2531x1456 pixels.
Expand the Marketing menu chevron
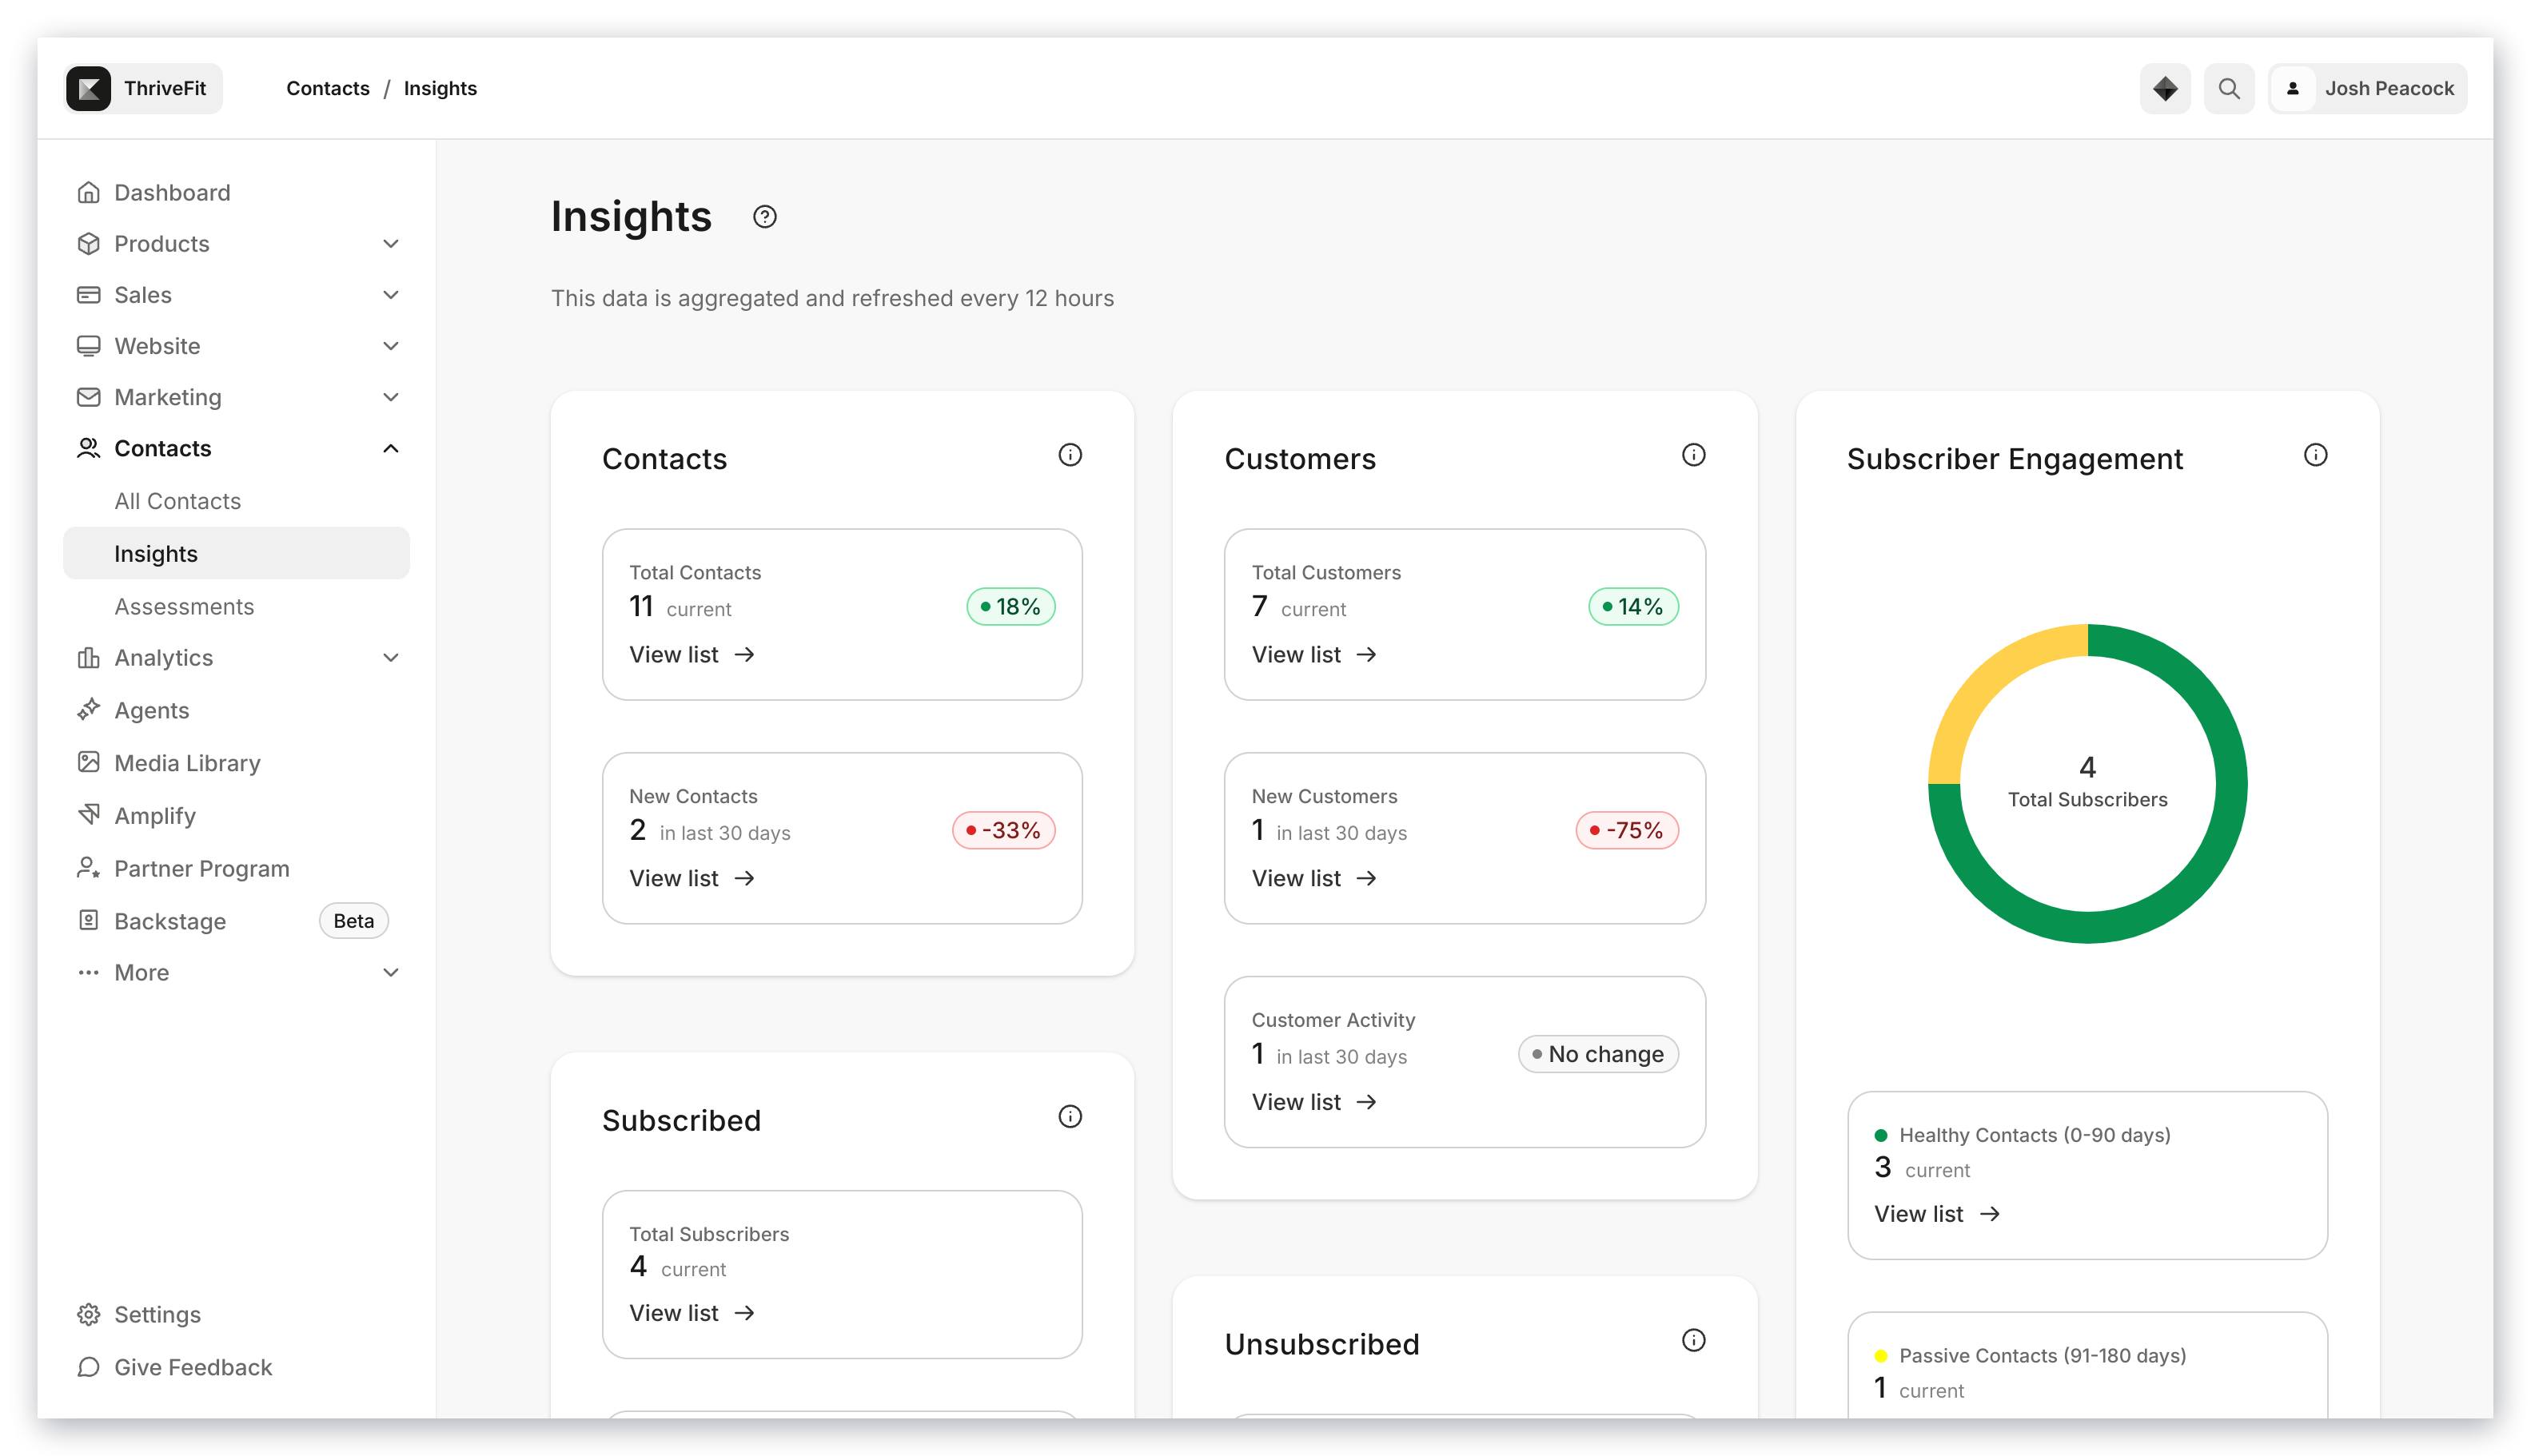click(x=390, y=397)
